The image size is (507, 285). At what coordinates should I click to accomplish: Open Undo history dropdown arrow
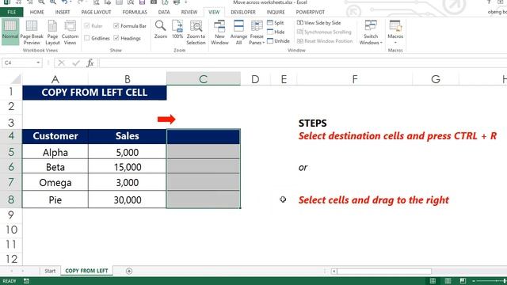71,2
